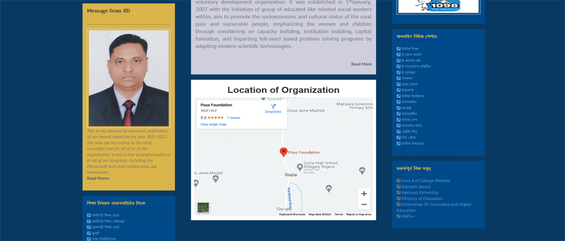Open Ministry of Education link
Viewport: 565px width, 241px height.
click(x=422, y=199)
